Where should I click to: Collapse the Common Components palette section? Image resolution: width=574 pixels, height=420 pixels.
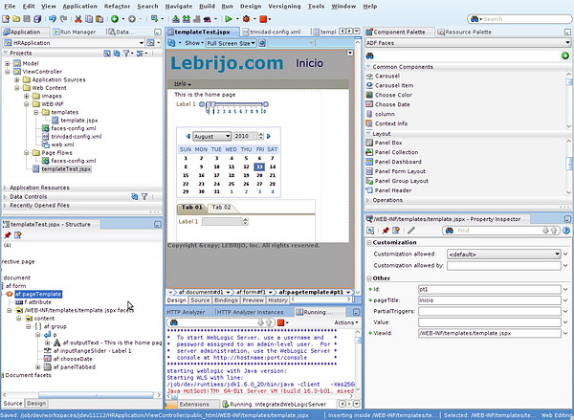370,68
